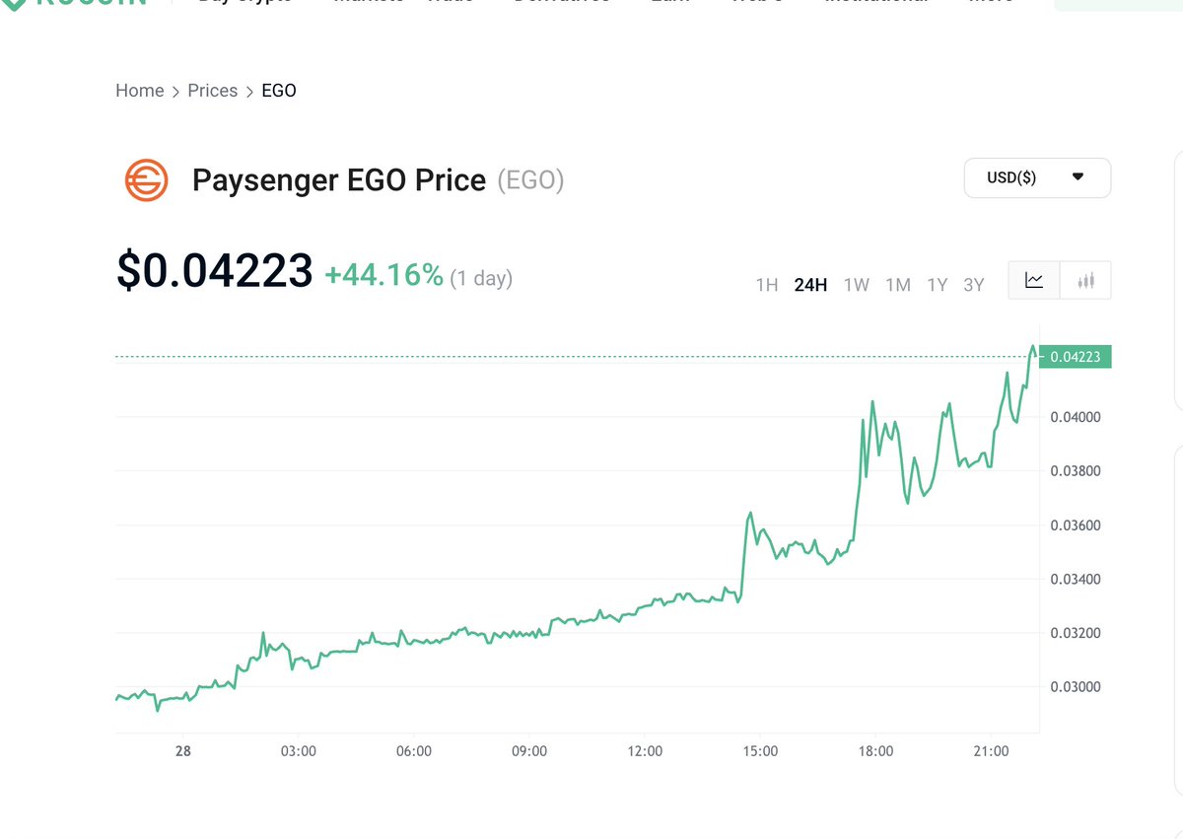
Task: Click the 0.03200 axis label
Action: coord(1076,633)
